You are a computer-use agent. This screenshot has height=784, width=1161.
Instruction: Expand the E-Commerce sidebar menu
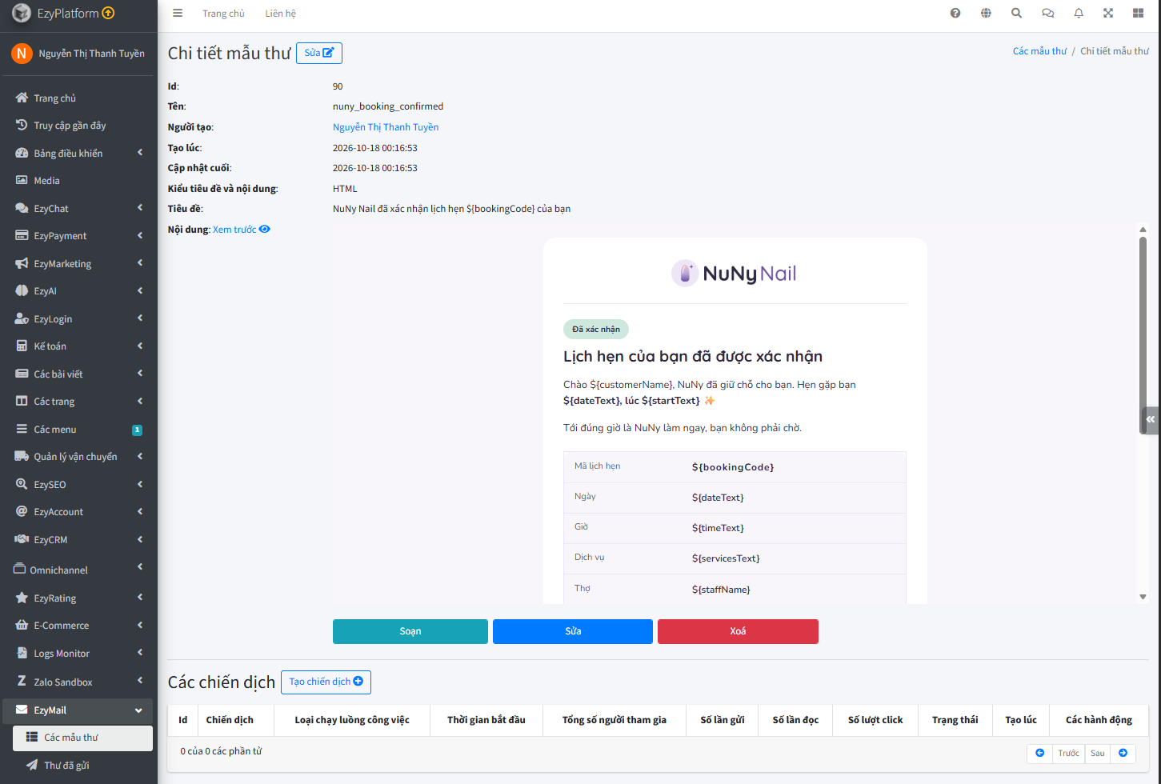78,626
